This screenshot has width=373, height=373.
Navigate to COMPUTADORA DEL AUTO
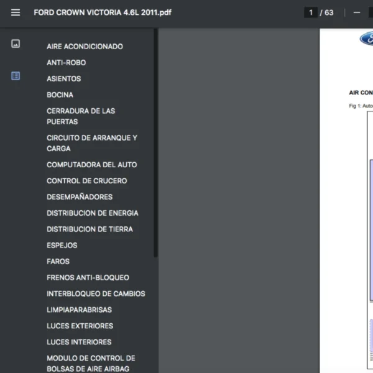[x=92, y=165]
